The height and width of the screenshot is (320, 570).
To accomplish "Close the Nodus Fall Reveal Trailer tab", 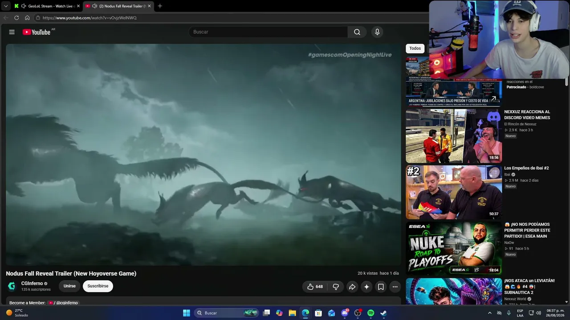I will tap(149, 6).
